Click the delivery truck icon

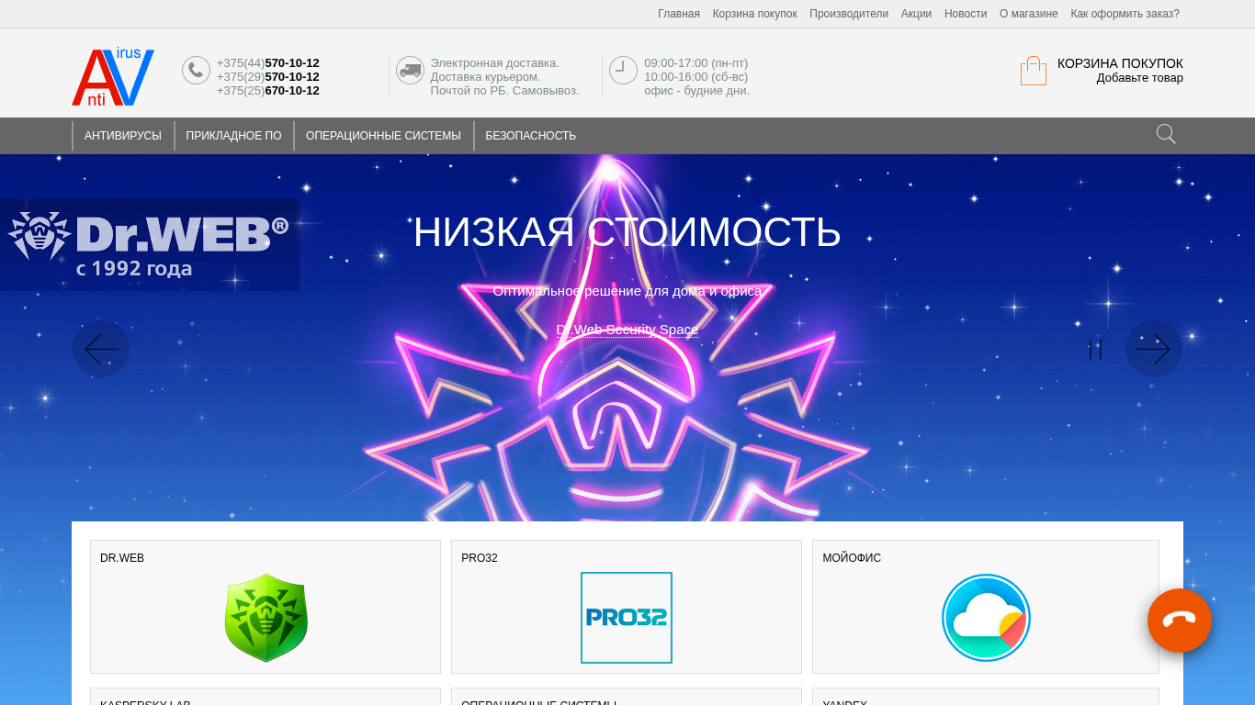click(x=410, y=70)
